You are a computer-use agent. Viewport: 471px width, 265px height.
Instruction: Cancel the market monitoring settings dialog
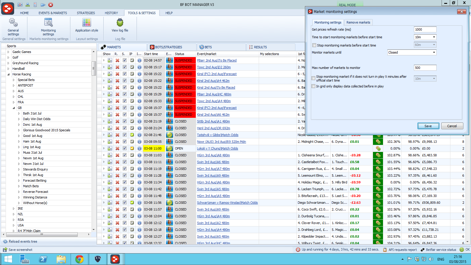pyautogui.click(x=452, y=126)
